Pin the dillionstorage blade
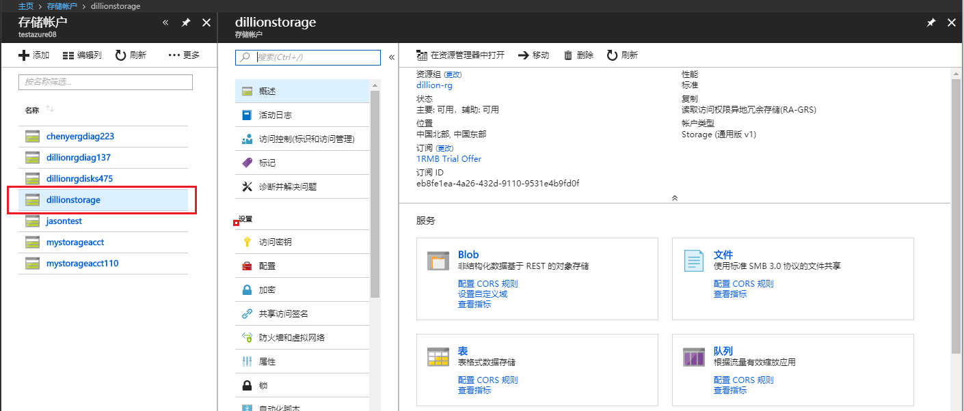 click(930, 23)
